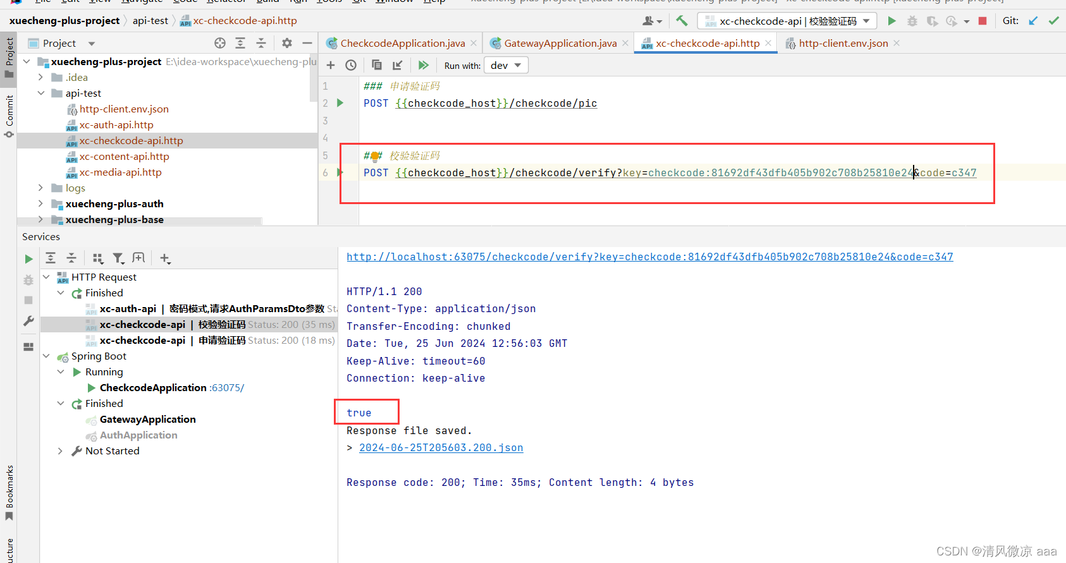Switch to GatewayApplication.java tab
This screenshot has height=563, width=1066.
[x=560, y=43]
